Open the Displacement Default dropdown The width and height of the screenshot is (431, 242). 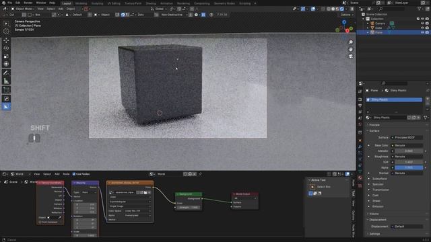click(407, 227)
